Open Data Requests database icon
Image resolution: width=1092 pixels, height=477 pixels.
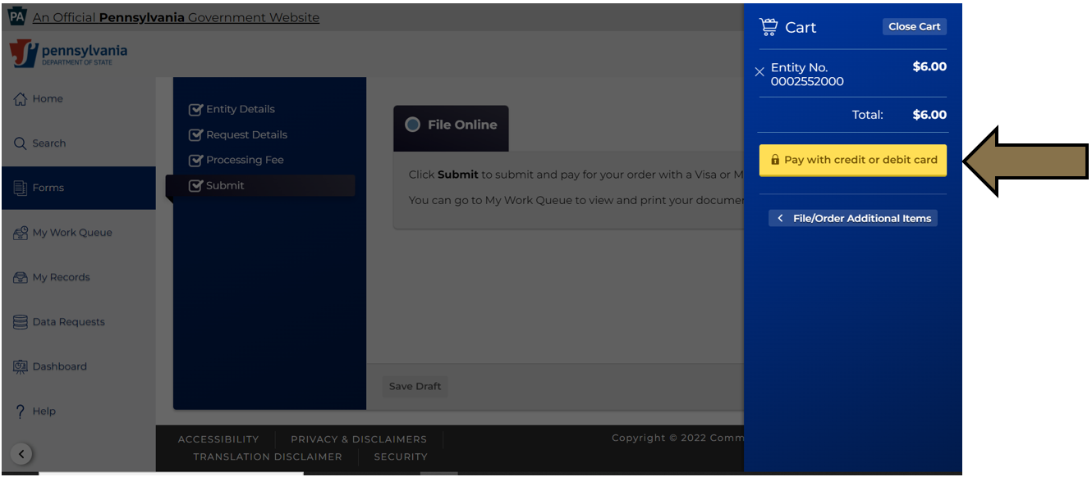[x=21, y=322]
